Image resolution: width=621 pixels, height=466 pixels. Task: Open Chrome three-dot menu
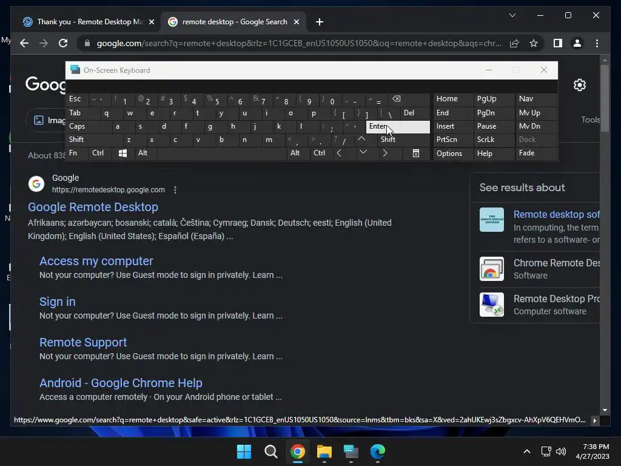click(597, 43)
